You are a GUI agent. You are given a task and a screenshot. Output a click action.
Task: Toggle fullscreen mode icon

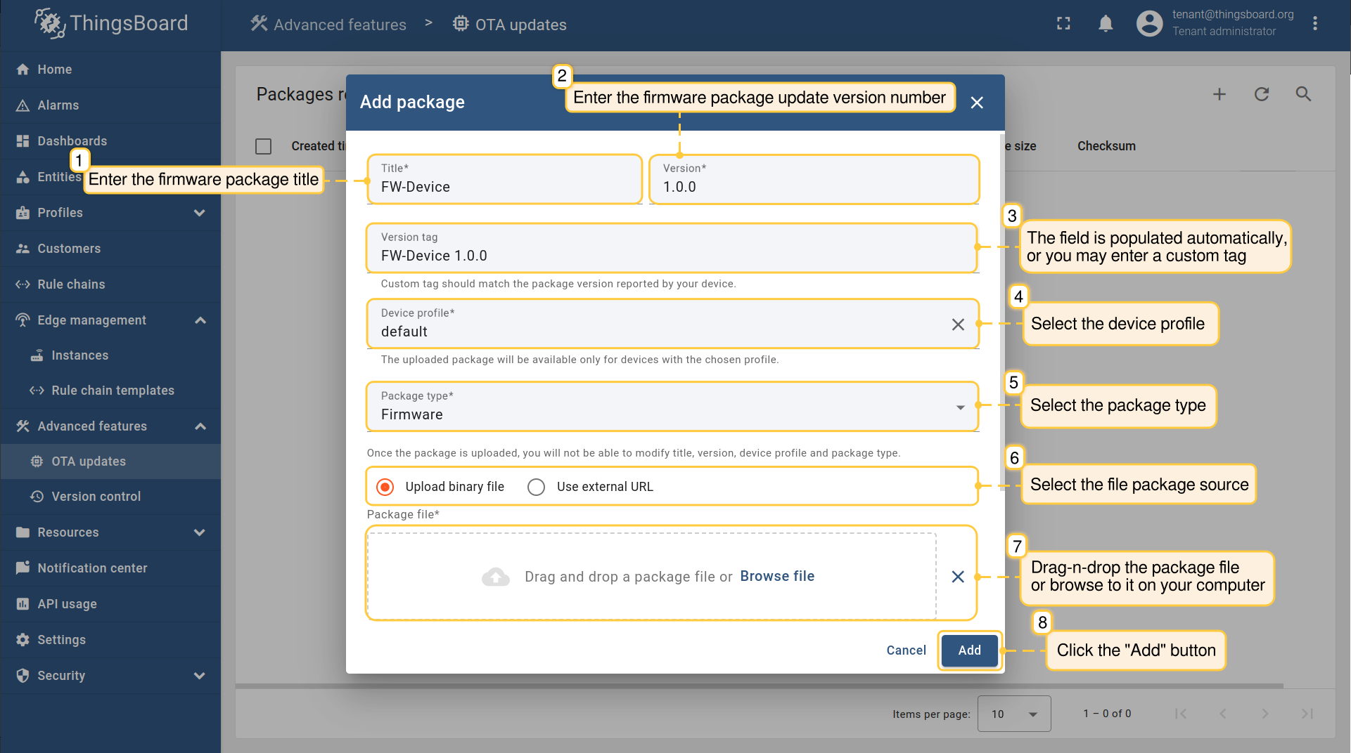coord(1063,24)
